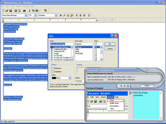Open the File menu
The width and height of the screenshot is (166, 124).
(3, 6)
